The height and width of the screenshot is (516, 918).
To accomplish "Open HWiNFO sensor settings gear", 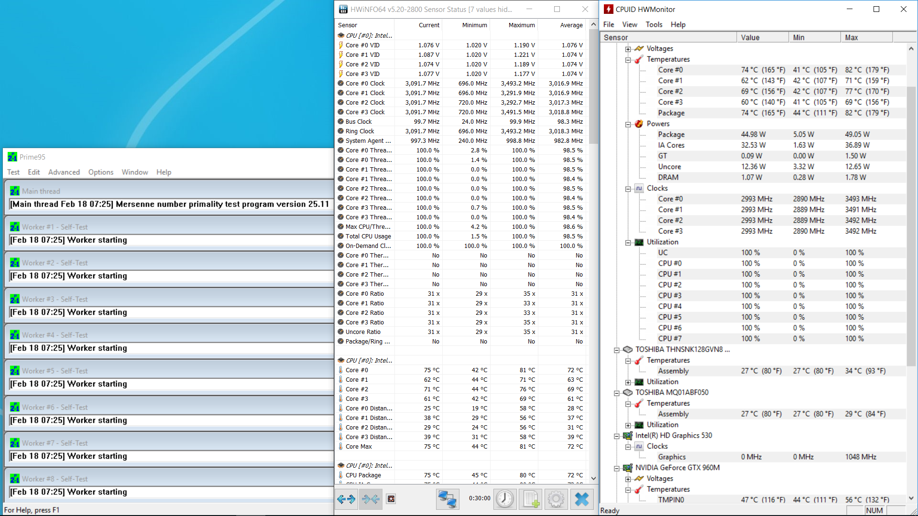I will click(556, 499).
